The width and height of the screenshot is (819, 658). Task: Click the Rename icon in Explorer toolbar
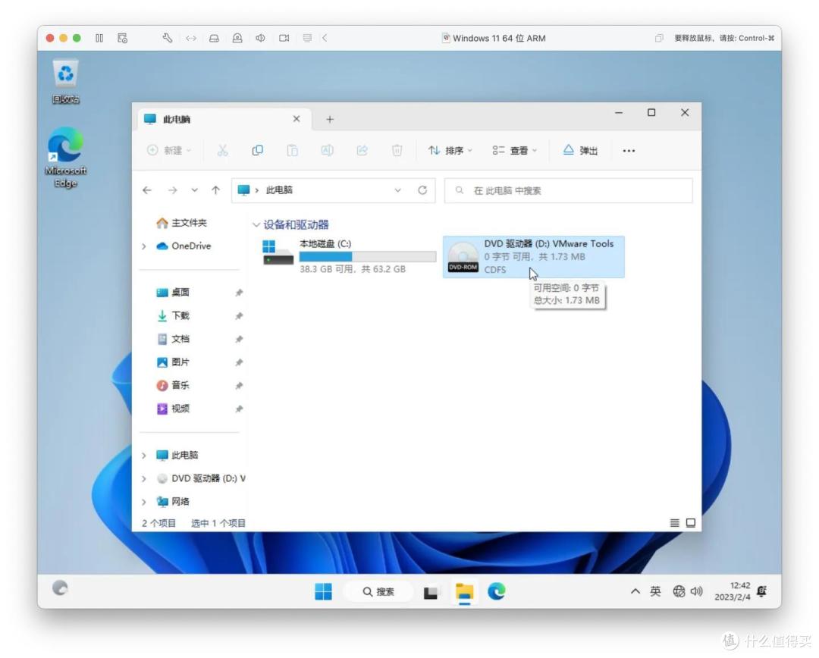click(328, 150)
